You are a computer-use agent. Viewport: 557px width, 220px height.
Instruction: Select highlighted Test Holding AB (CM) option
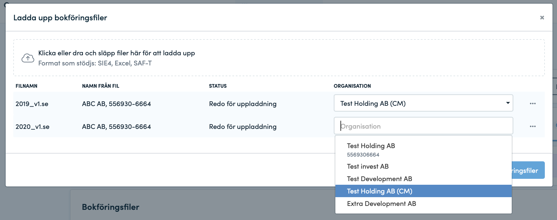423,191
